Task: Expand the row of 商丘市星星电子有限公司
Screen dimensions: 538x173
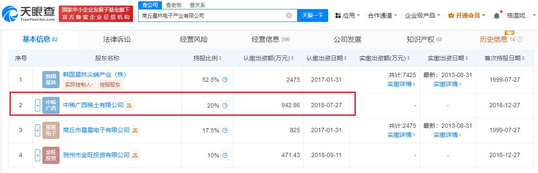Action: (x=38, y=130)
